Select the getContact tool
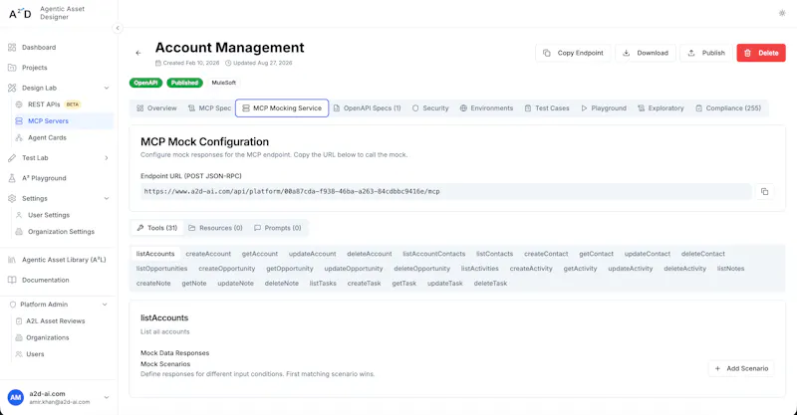 (x=596, y=254)
